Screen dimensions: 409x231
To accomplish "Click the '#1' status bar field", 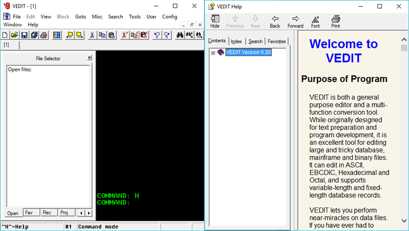I will click(x=69, y=227).
